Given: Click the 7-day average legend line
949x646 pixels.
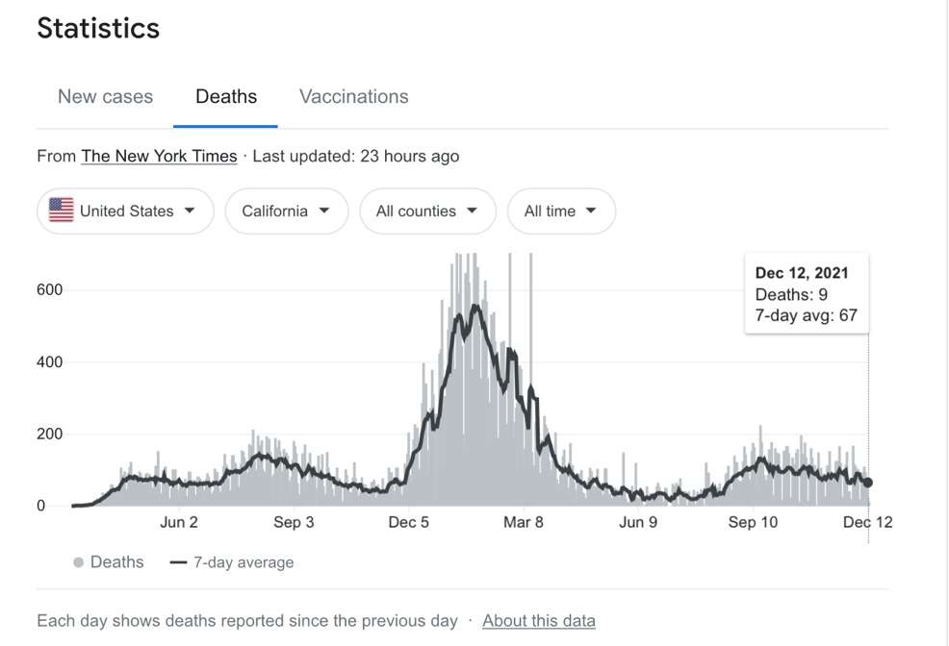Looking at the screenshot, I should pos(179,562).
